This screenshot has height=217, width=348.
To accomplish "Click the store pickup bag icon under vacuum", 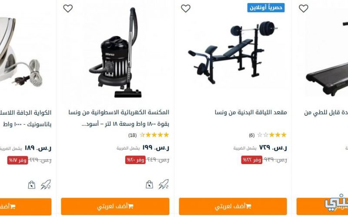I will pos(149,184).
